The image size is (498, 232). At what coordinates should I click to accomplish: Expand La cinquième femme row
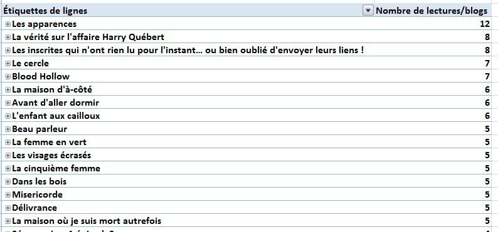coord(8,169)
